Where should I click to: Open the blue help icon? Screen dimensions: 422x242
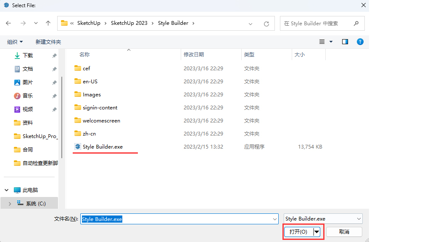pos(360,42)
